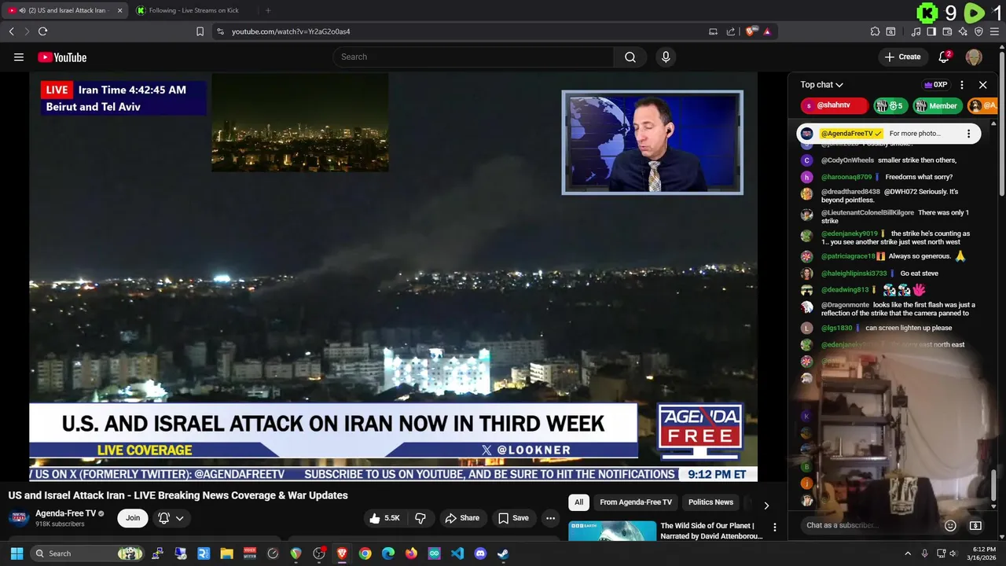Open the YouTube hamburger guide menu
Image resolution: width=1006 pixels, height=566 pixels.
coord(19,57)
